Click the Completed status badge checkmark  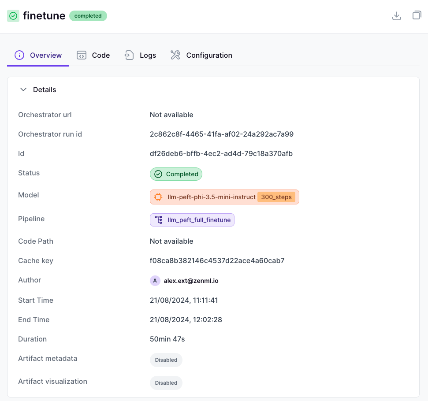tap(157, 174)
